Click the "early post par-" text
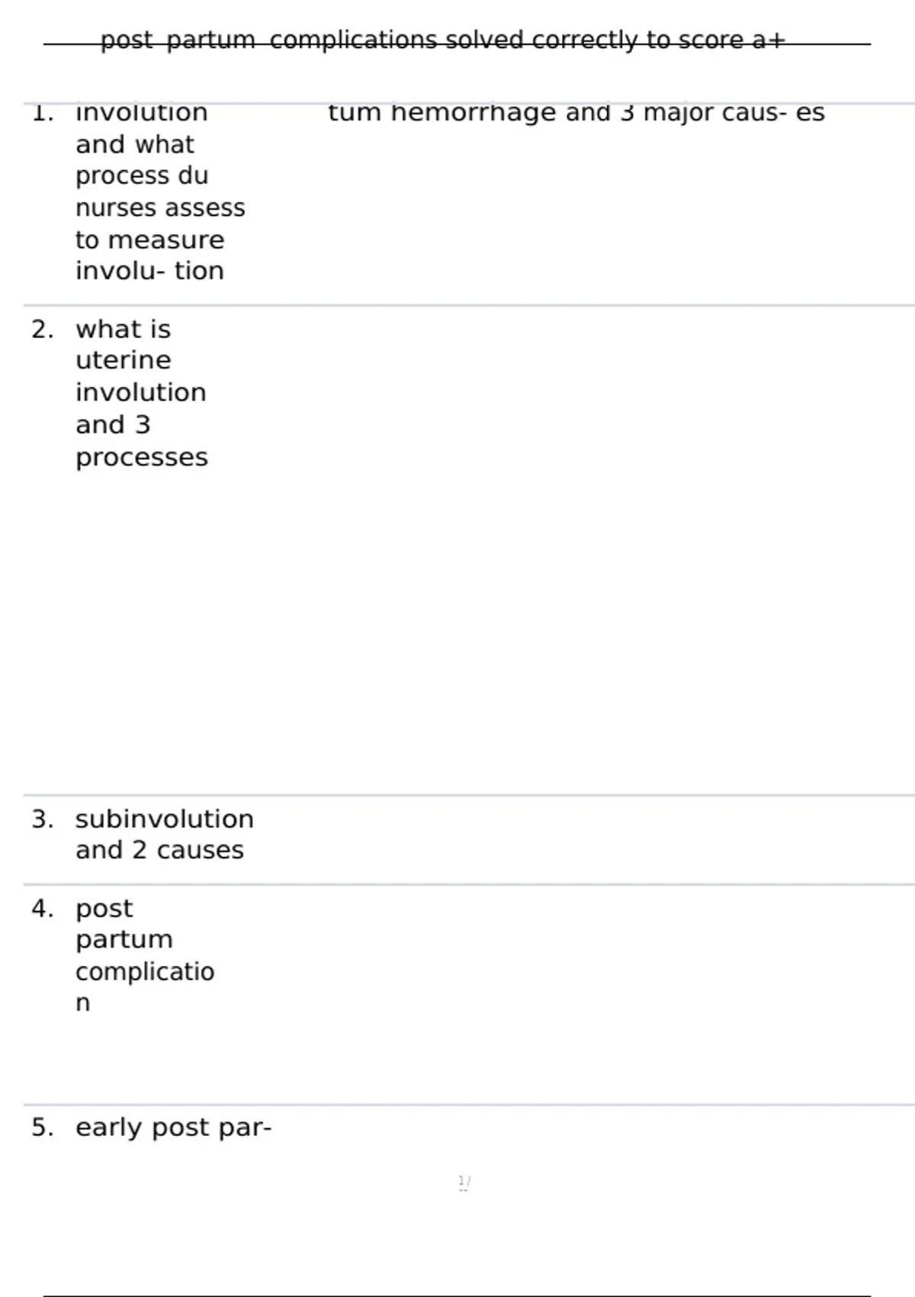915x1297 pixels. [173, 1128]
